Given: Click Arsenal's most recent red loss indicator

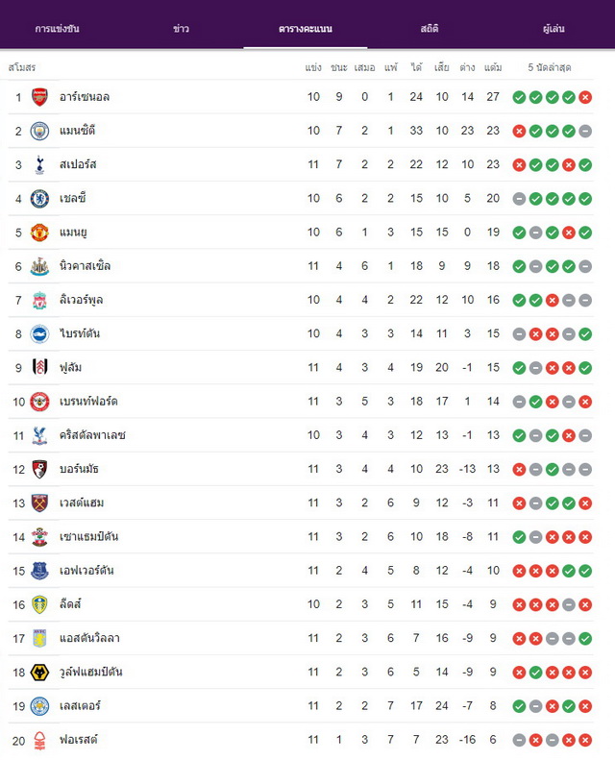Looking at the screenshot, I should [x=585, y=97].
